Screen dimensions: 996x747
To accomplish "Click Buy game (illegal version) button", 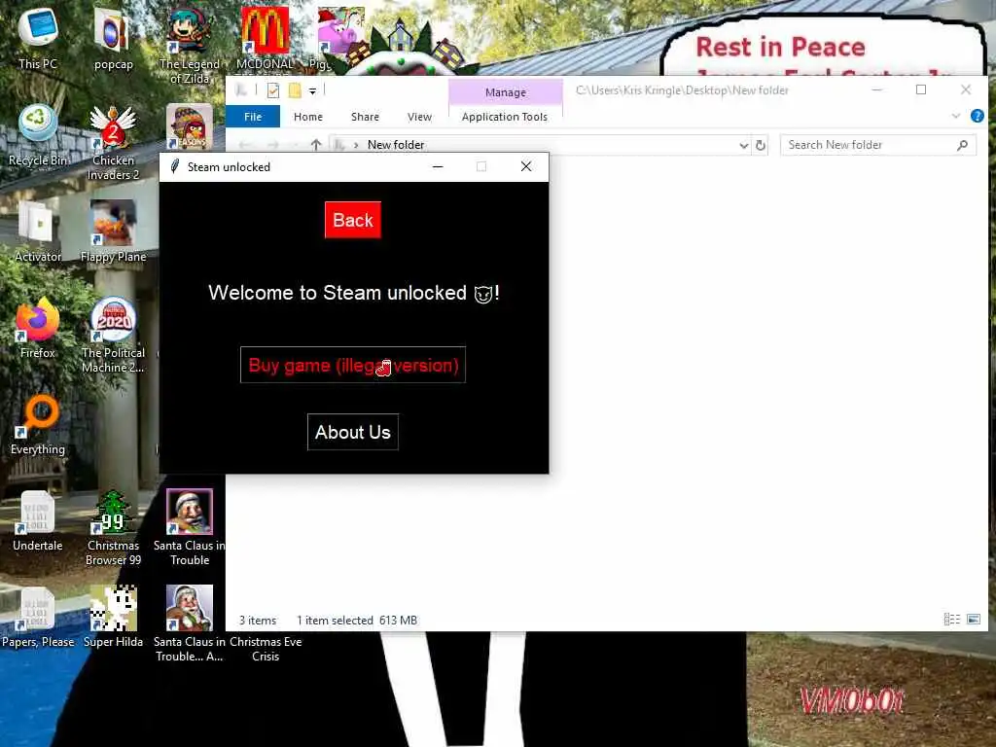I will 352,365.
